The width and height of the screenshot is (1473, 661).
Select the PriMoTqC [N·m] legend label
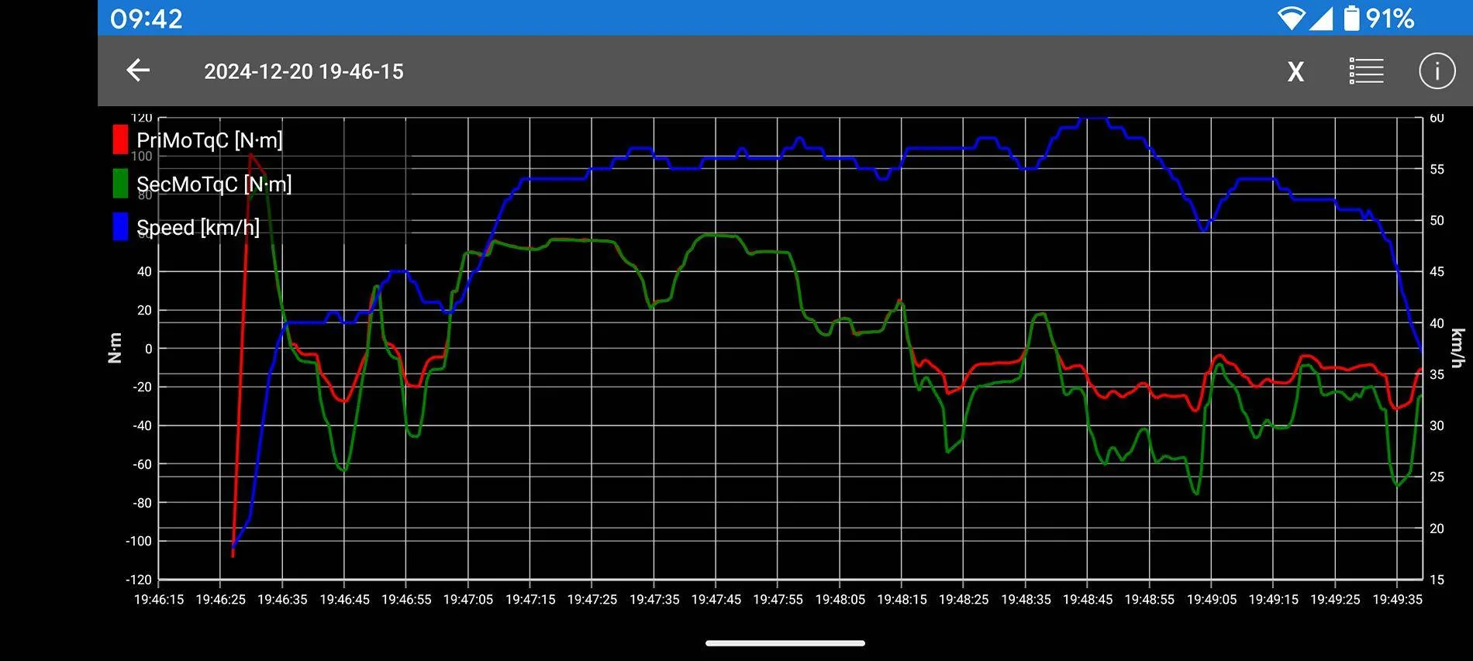209,140
